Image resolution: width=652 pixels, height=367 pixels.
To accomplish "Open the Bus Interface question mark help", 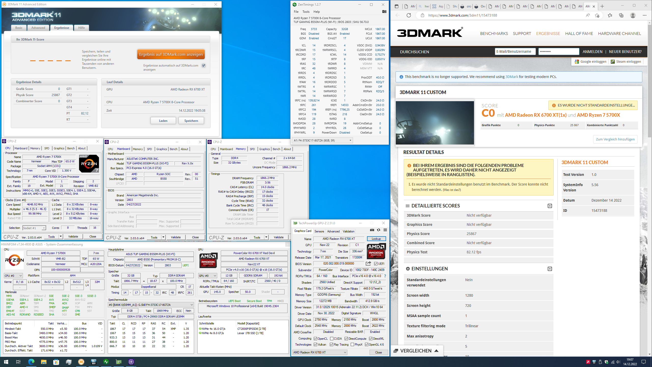I will click(385, 276).
